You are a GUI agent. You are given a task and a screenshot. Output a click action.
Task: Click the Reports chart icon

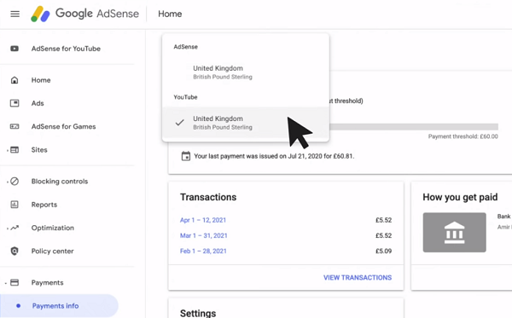point(15,205)
